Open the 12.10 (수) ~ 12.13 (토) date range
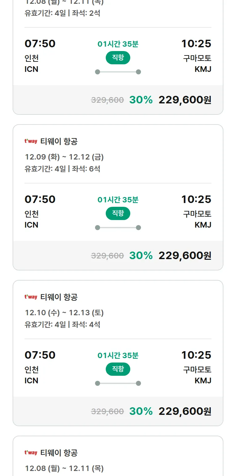 point(64,313)
